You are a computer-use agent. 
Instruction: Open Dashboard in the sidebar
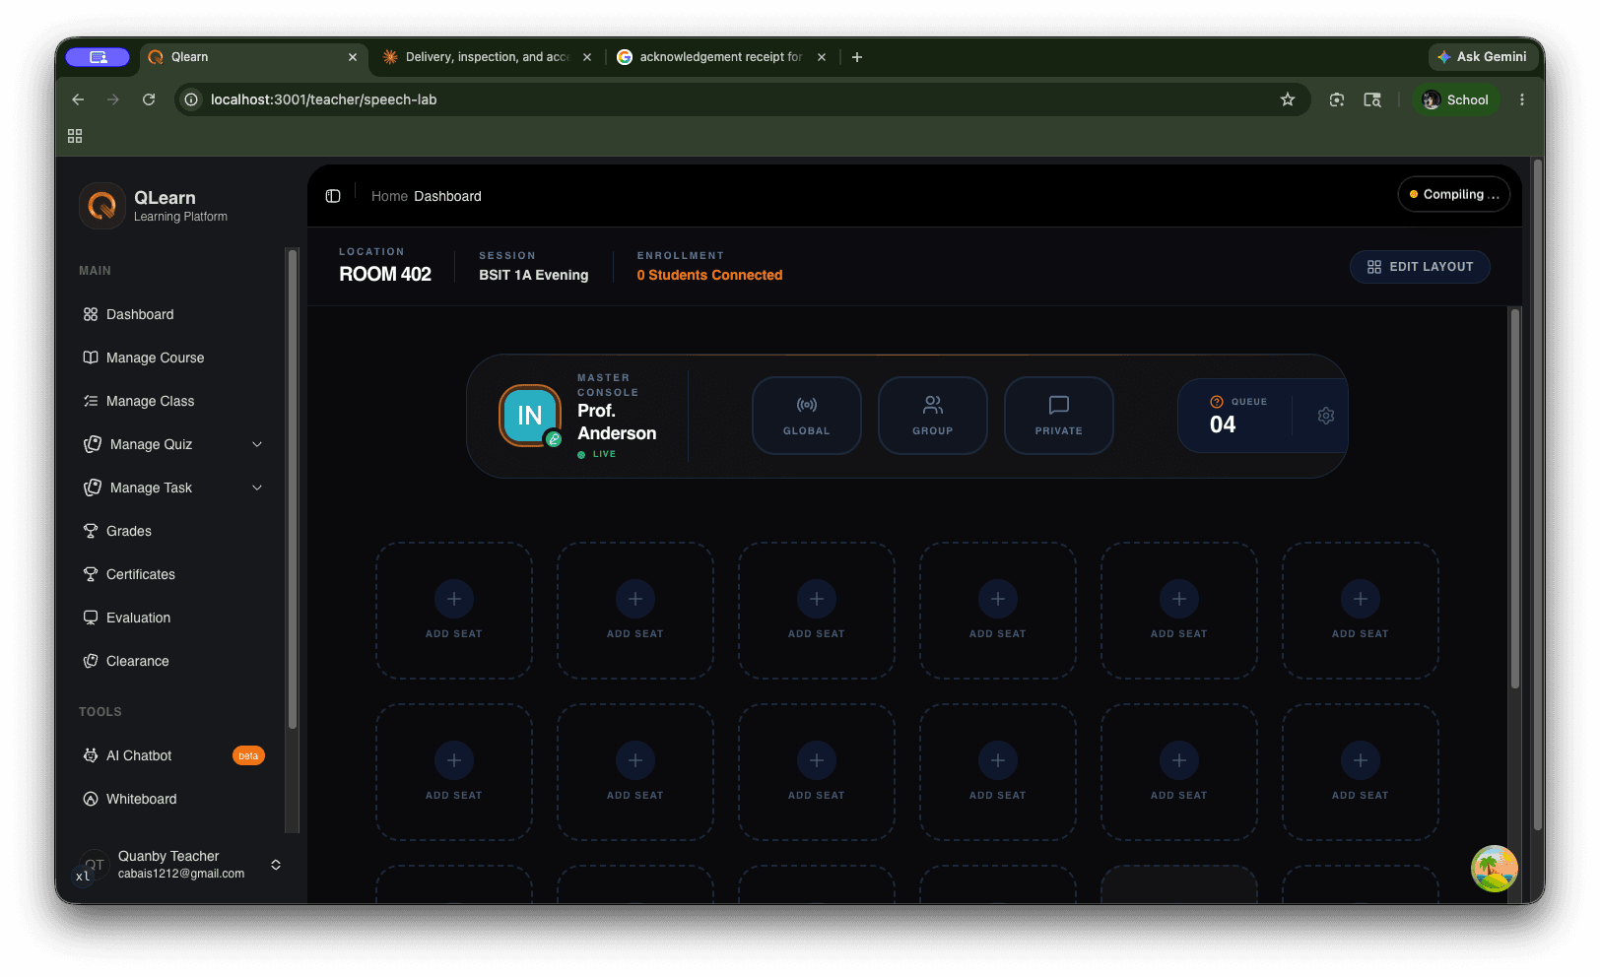[x=139, y=314]
